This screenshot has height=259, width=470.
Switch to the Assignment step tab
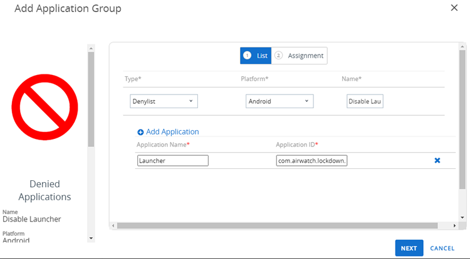coord(299,56)
